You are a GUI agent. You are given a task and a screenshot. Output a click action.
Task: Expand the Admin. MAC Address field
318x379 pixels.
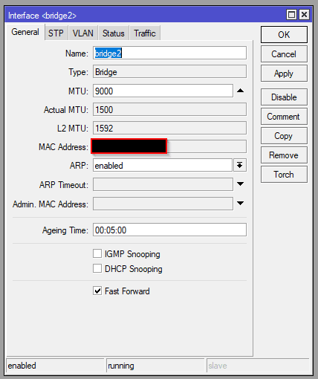pyautogui.click(x=240, y=203)
